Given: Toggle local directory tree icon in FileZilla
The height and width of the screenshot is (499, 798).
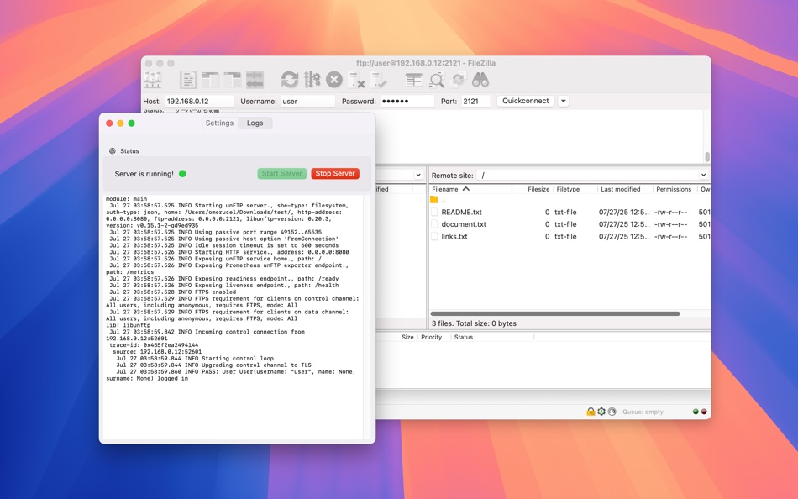Looking at the screenshot, I should point(210,80).
